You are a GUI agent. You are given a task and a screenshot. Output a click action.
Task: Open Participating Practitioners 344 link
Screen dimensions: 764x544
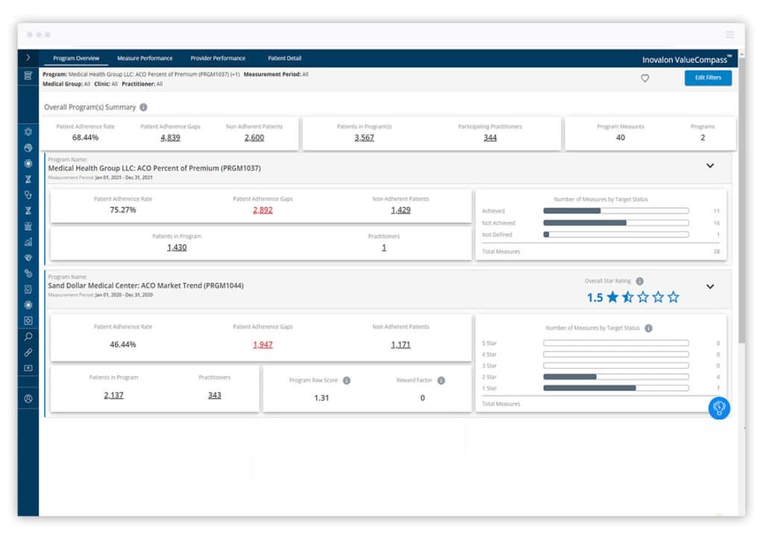[490, 138]
